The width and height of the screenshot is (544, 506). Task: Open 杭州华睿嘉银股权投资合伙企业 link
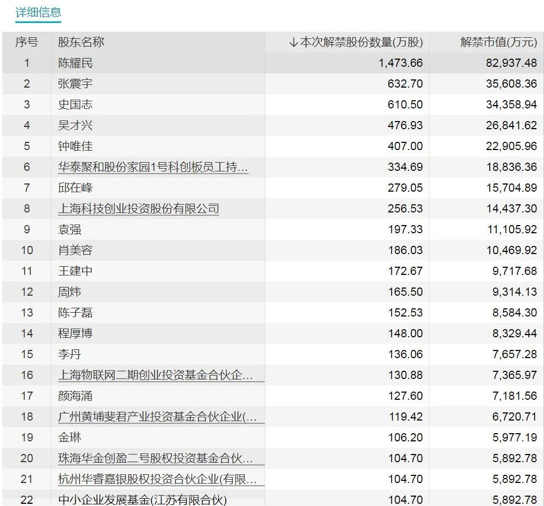coord(158,479)
